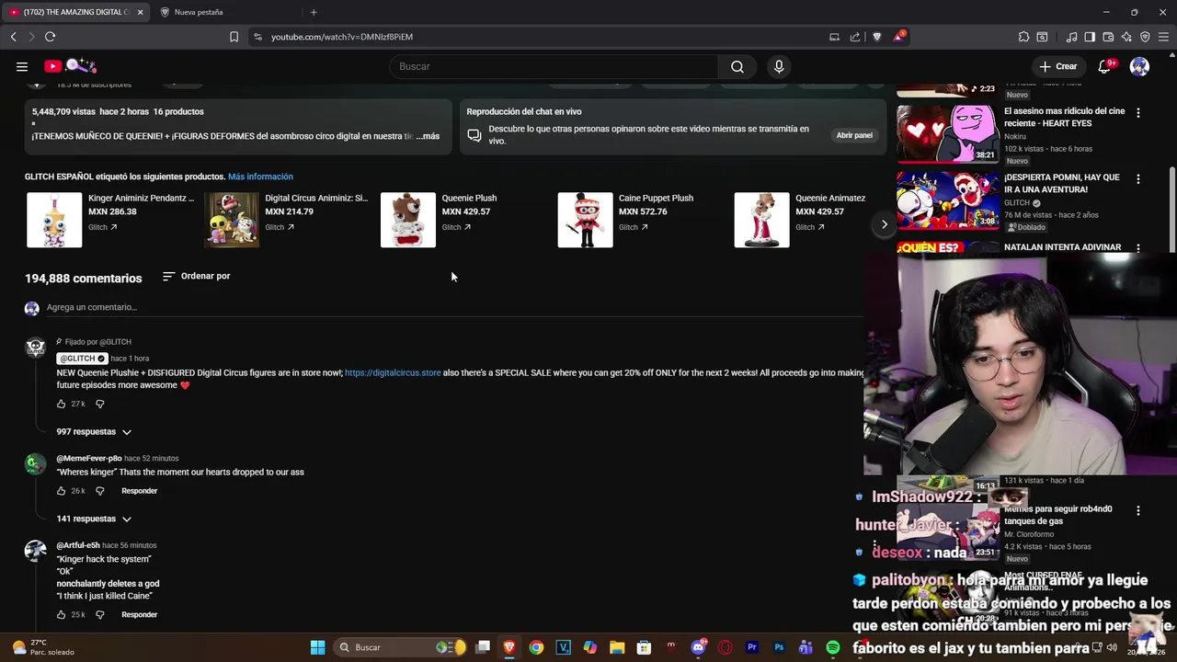1177x662 pixels.
Task: Select The Amazing Digital Circus tab
Action: pos(75,12)
